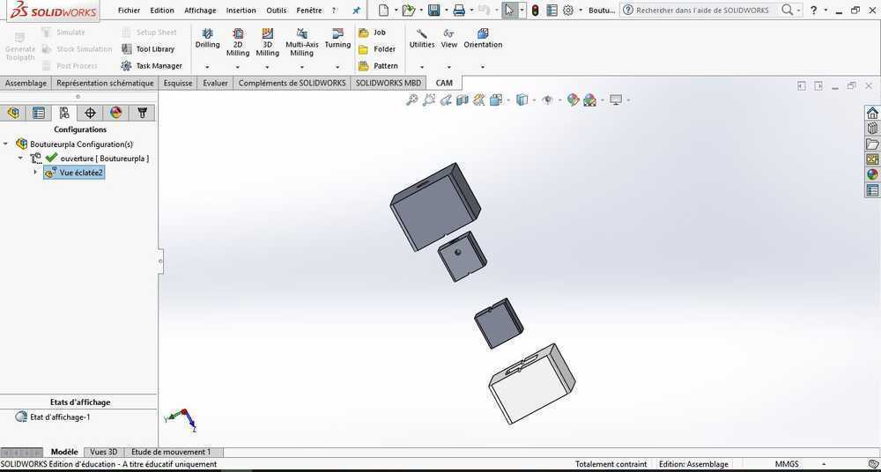
Task: Expand the Vue éclatée2 node
Action: (x=36, y=173)
